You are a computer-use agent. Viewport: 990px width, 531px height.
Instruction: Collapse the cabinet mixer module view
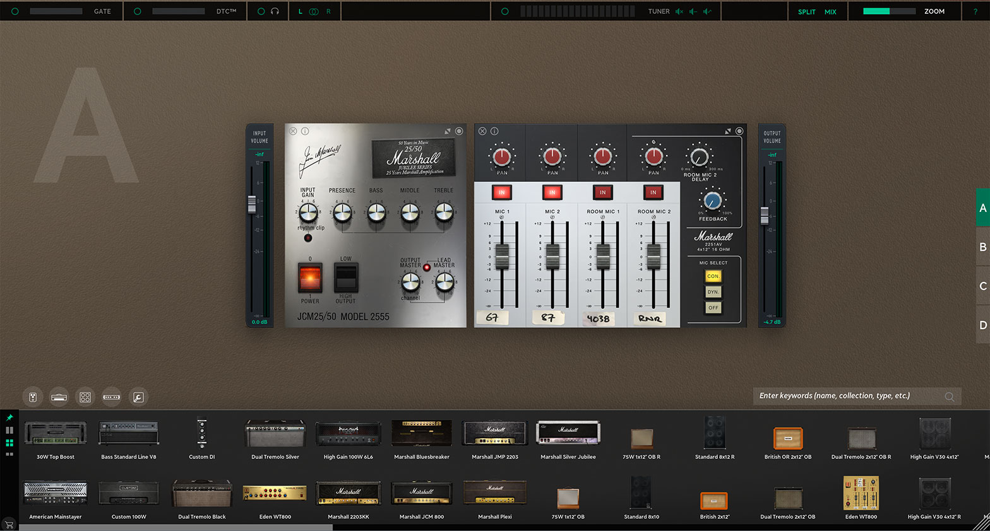[728, 131]
